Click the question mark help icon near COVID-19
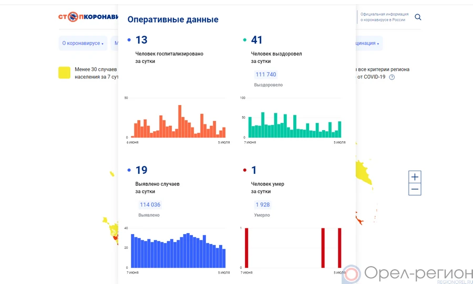 pos(392,77)
